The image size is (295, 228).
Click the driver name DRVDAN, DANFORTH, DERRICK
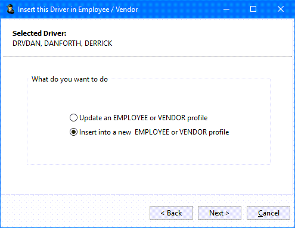point(63,43)
